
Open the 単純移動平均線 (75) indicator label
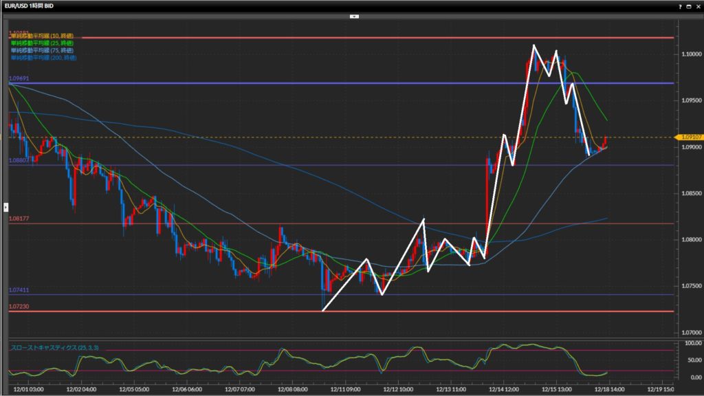point(43,51)
